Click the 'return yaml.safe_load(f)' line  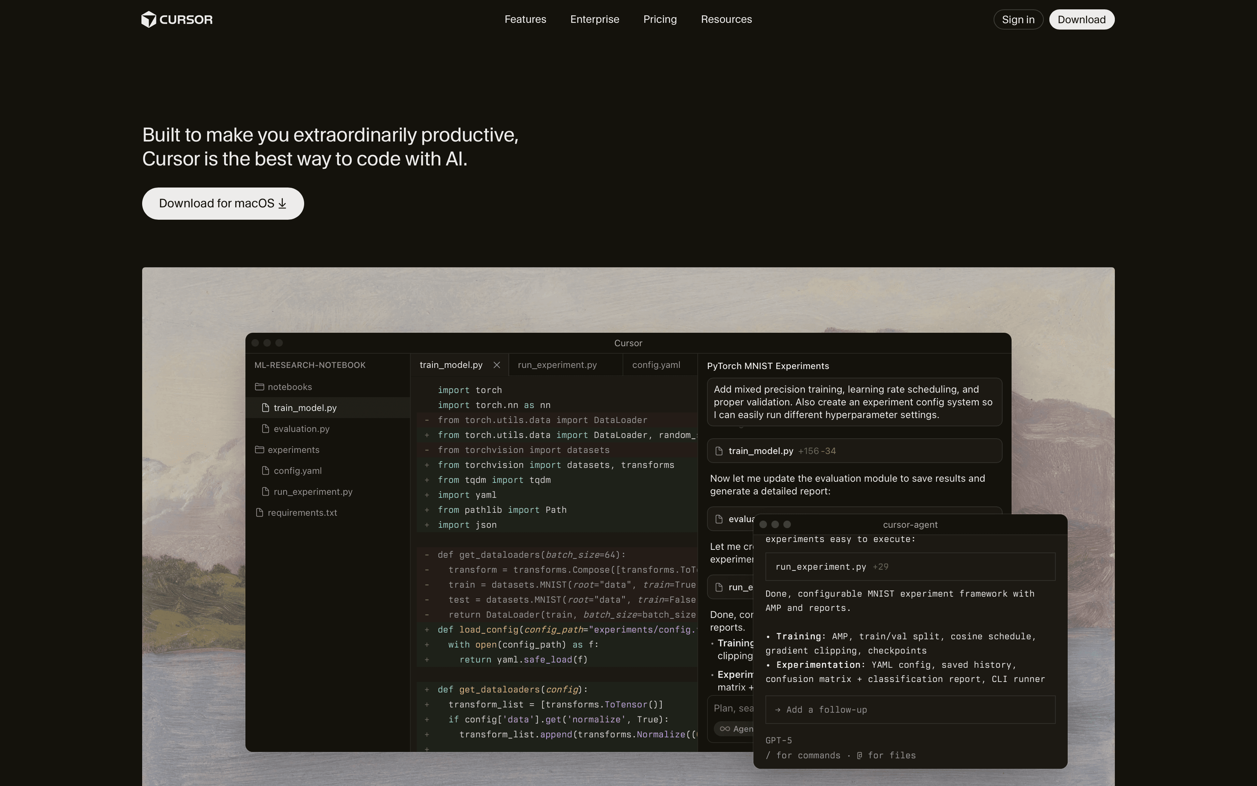524,659
